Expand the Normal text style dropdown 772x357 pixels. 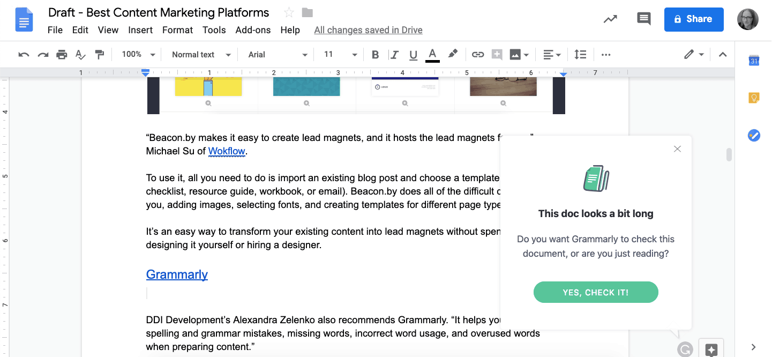201,55
